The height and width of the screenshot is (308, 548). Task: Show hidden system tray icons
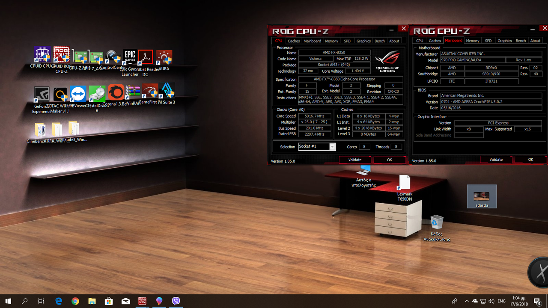(x=467, y=301)
